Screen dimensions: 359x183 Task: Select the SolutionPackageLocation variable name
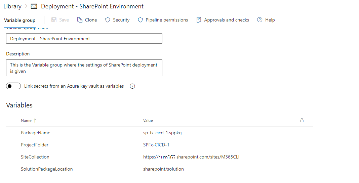(47, 169)
